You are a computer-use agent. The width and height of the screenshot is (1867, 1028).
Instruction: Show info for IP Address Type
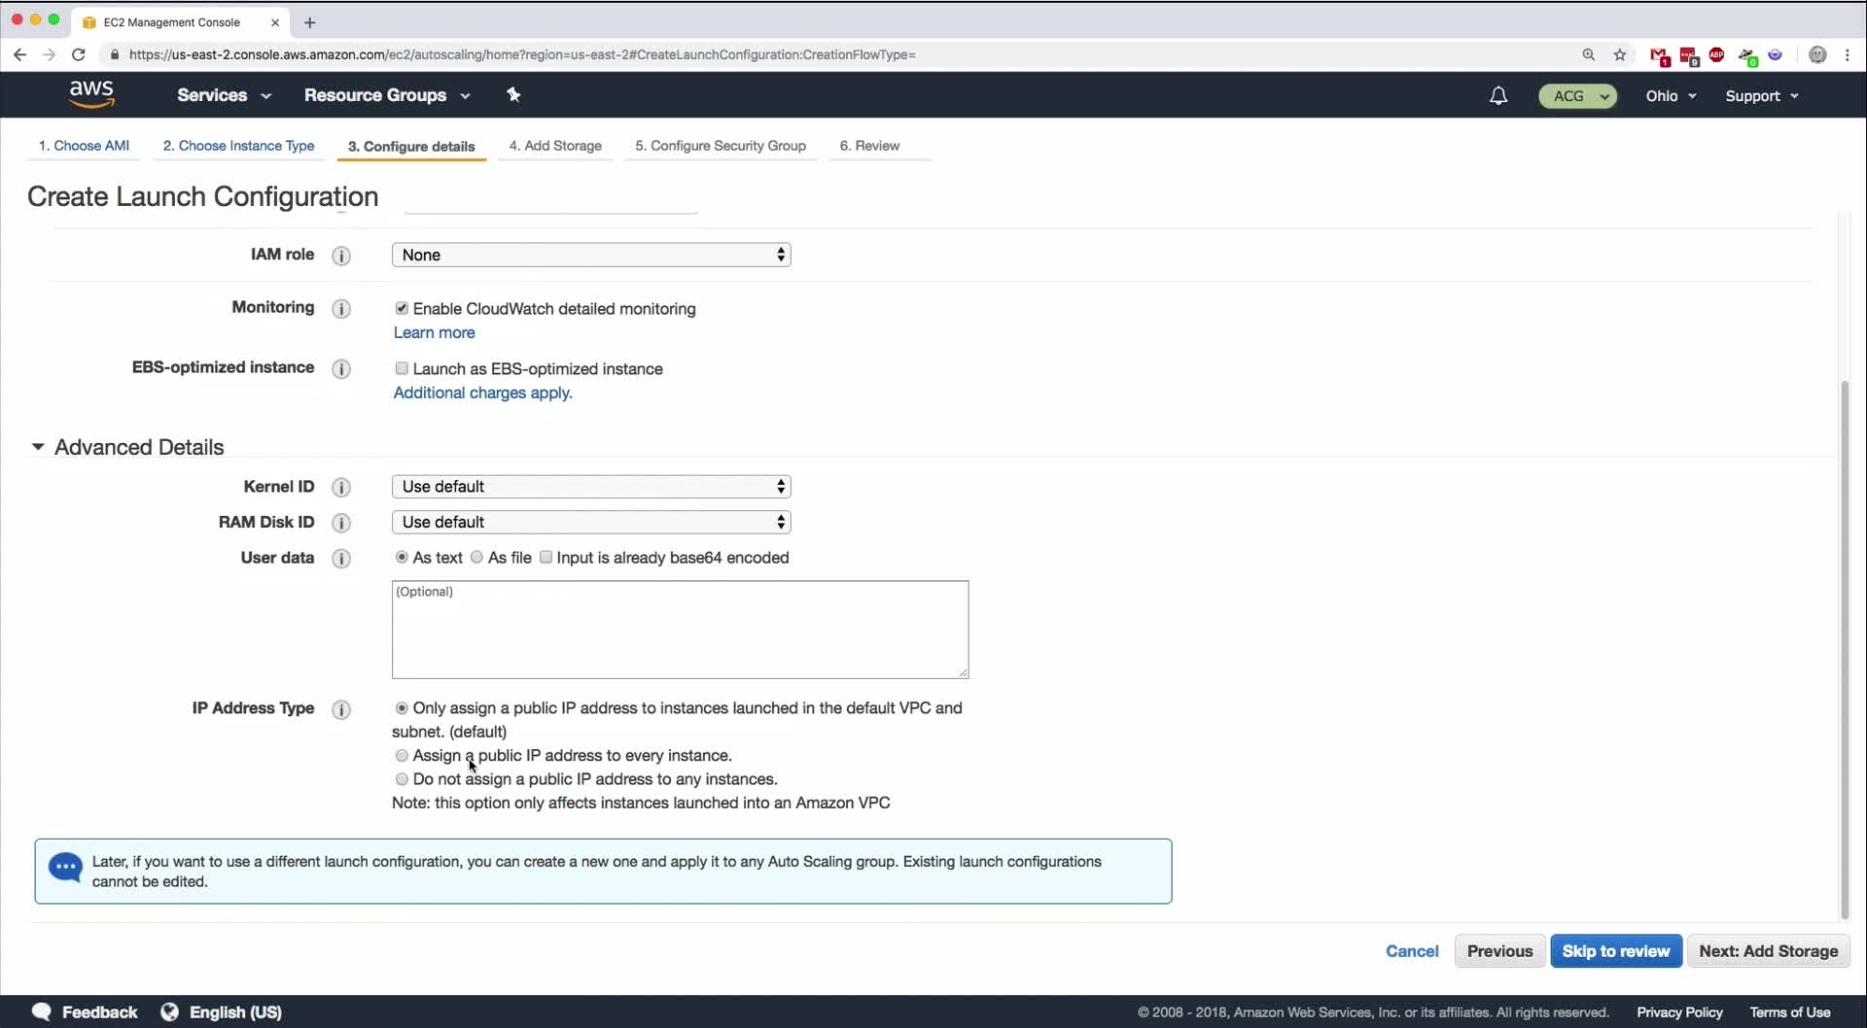click(341, 709)
